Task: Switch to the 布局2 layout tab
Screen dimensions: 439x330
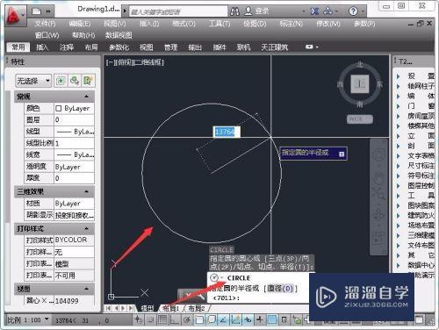Action: click(196, 308)
